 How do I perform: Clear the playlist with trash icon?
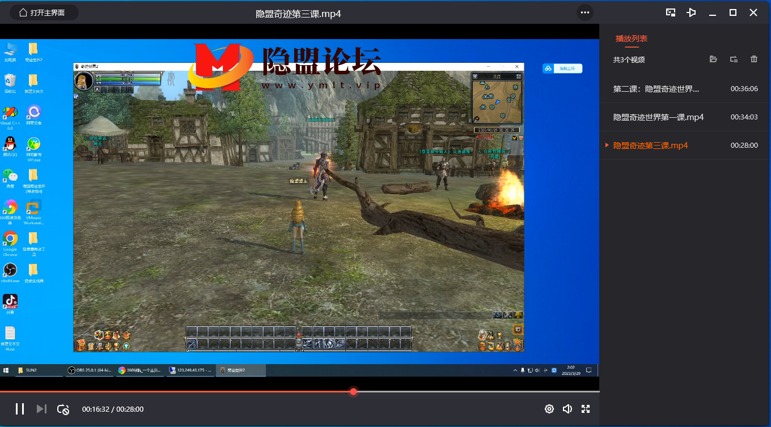tap(754, 59)
